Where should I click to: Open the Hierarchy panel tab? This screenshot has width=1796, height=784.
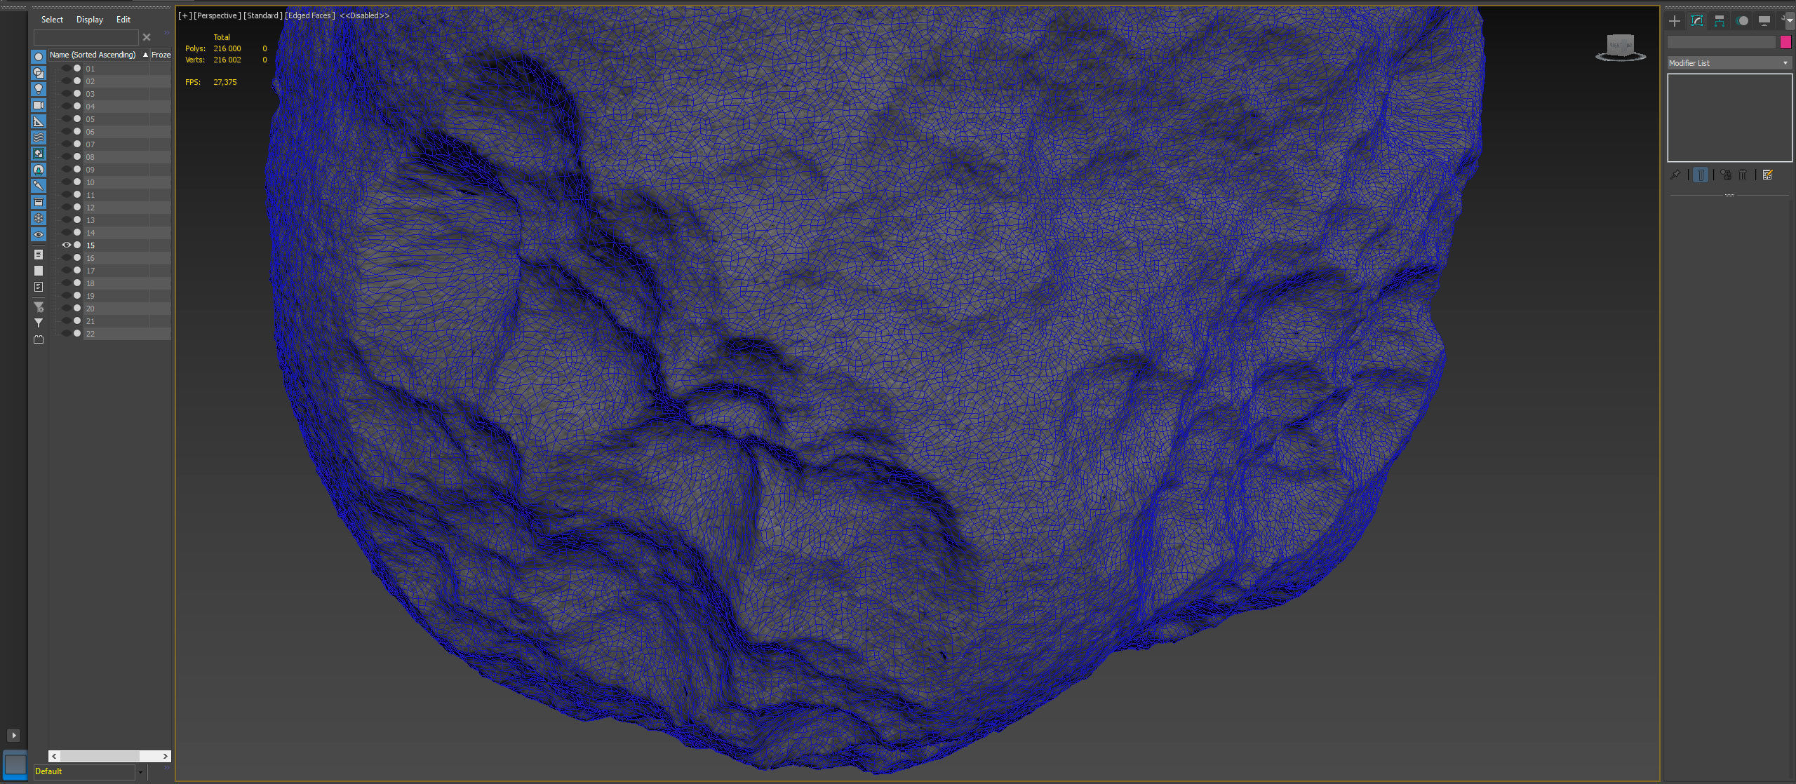tap(1720, 21)
